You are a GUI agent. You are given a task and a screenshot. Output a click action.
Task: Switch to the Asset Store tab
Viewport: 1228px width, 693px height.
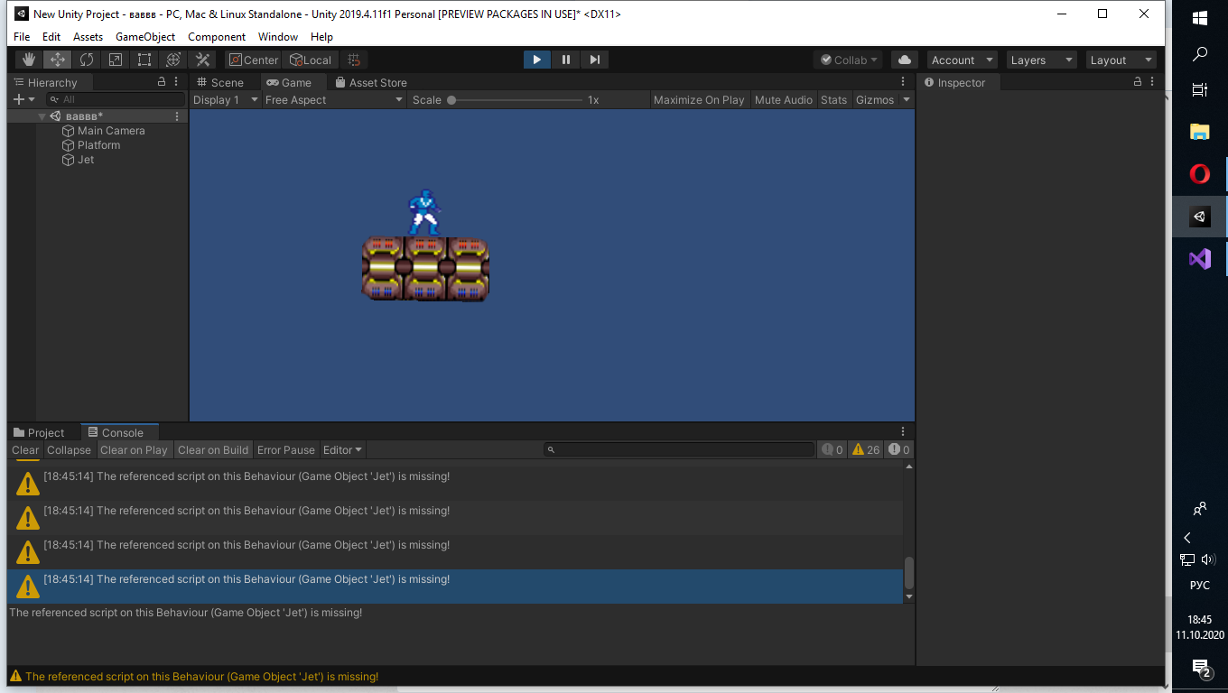(371, 82)
